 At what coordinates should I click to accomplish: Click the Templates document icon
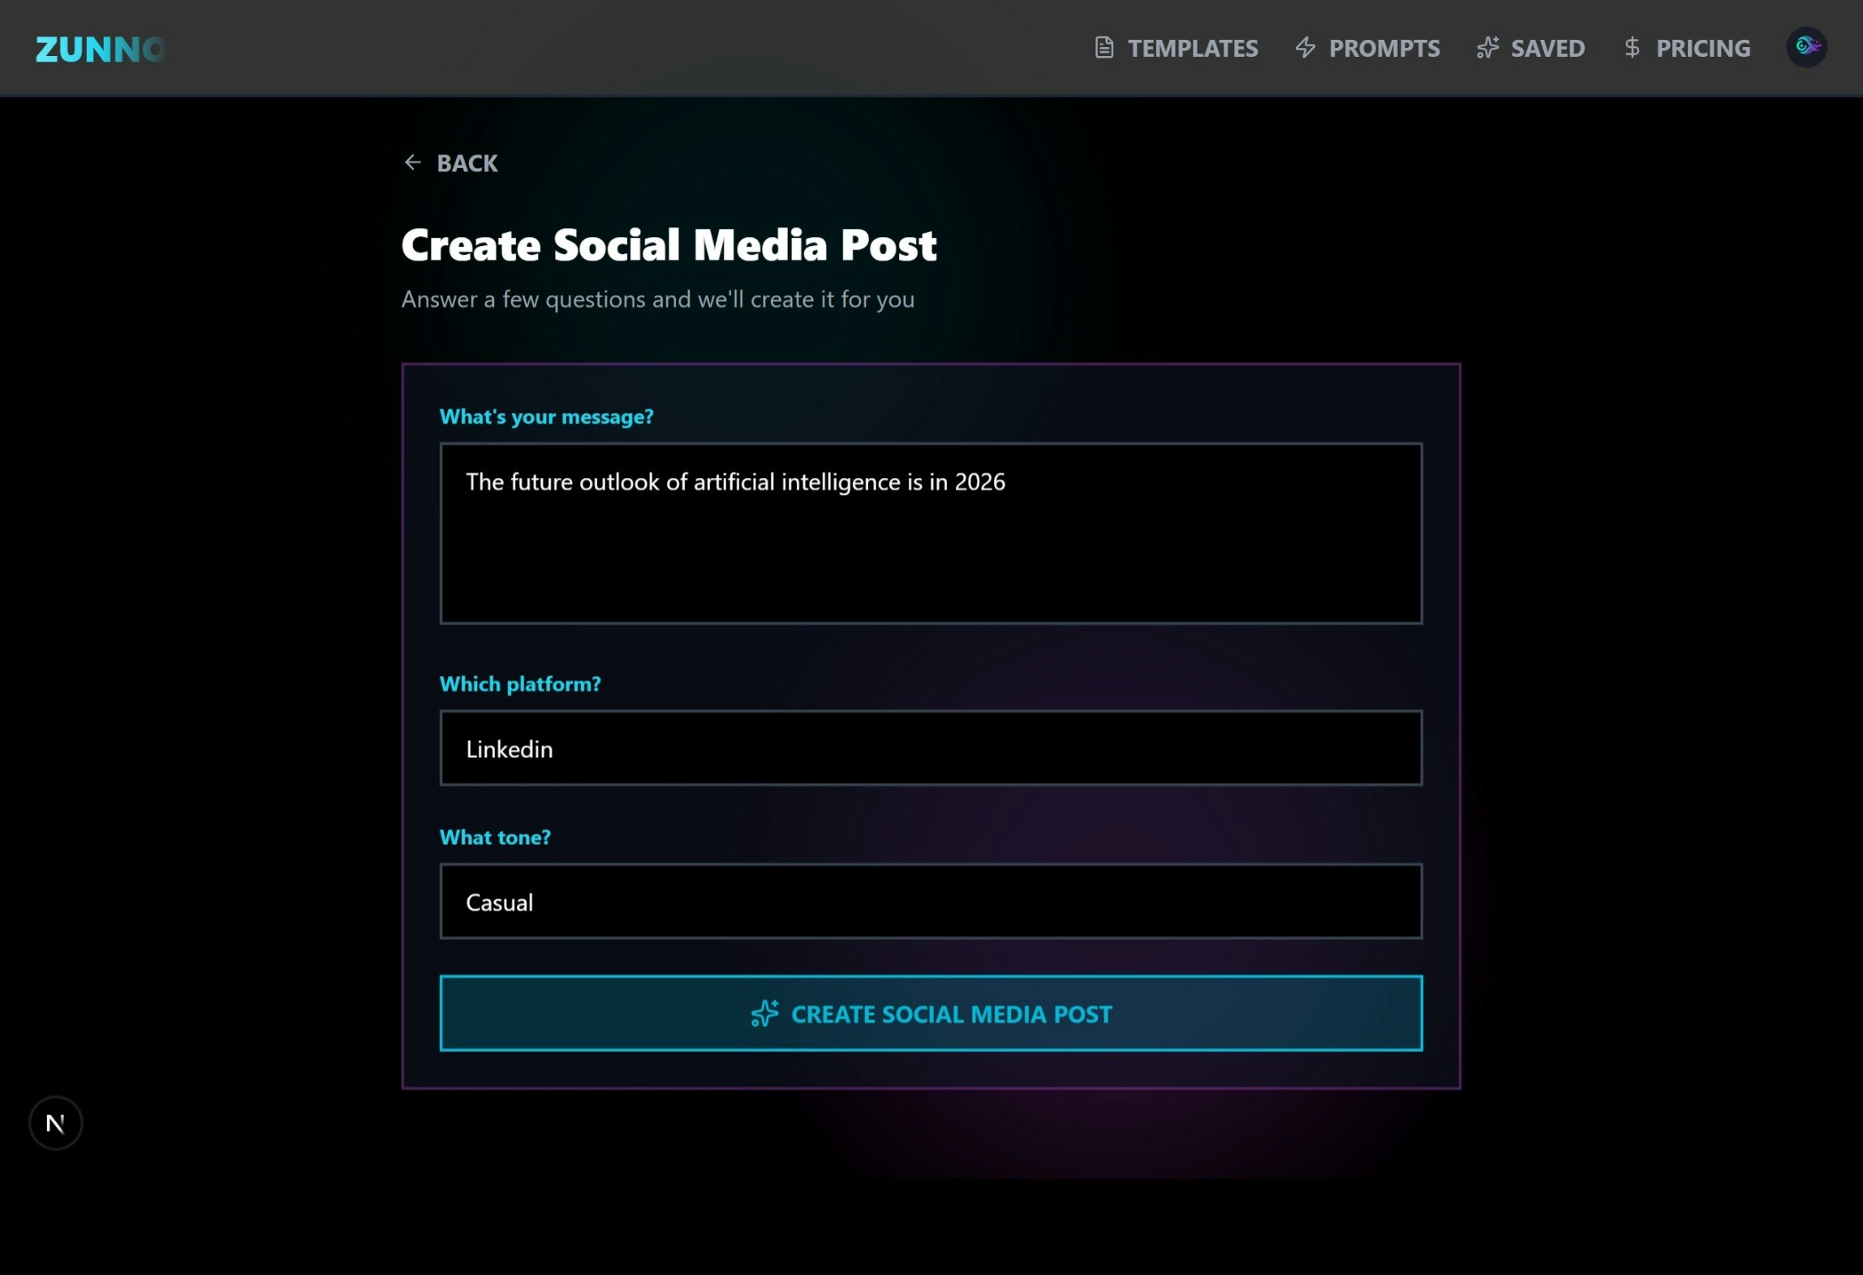pos(1104,48)
